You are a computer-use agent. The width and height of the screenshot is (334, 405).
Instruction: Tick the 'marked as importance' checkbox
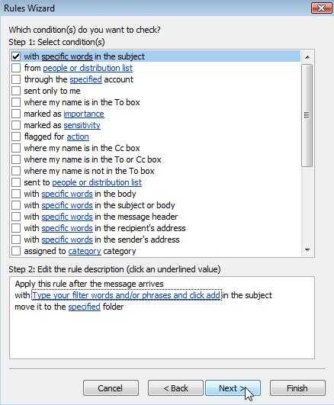coord(16,114)
